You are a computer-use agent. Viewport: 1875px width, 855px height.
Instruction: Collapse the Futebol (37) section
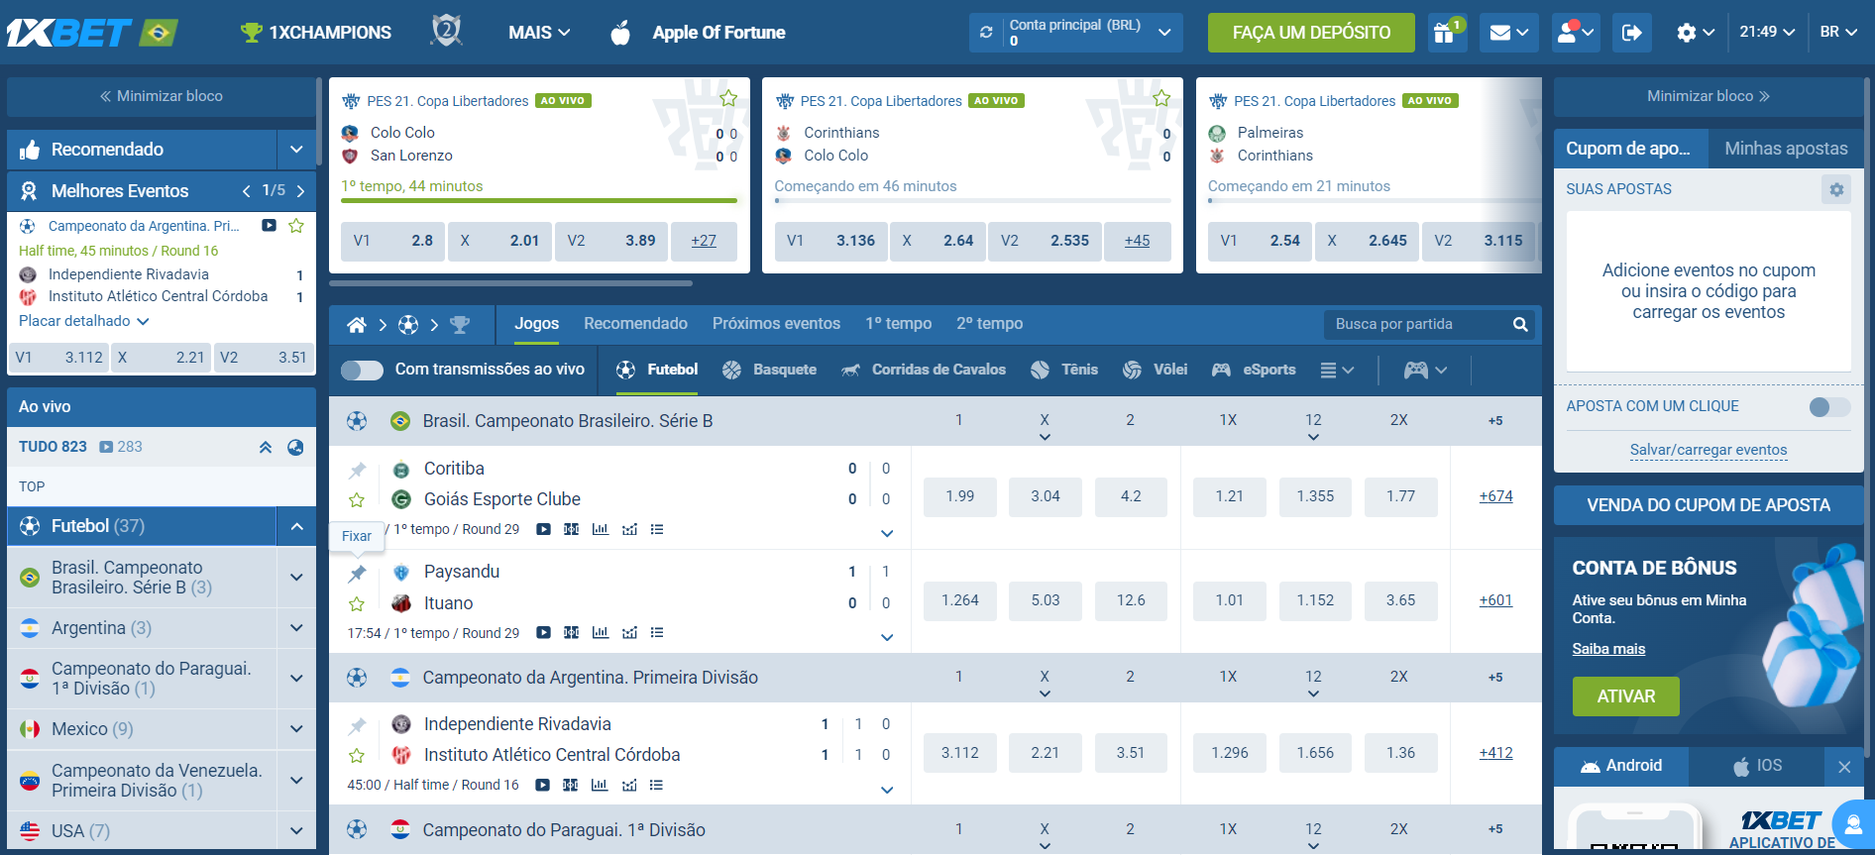coord(296,526)
